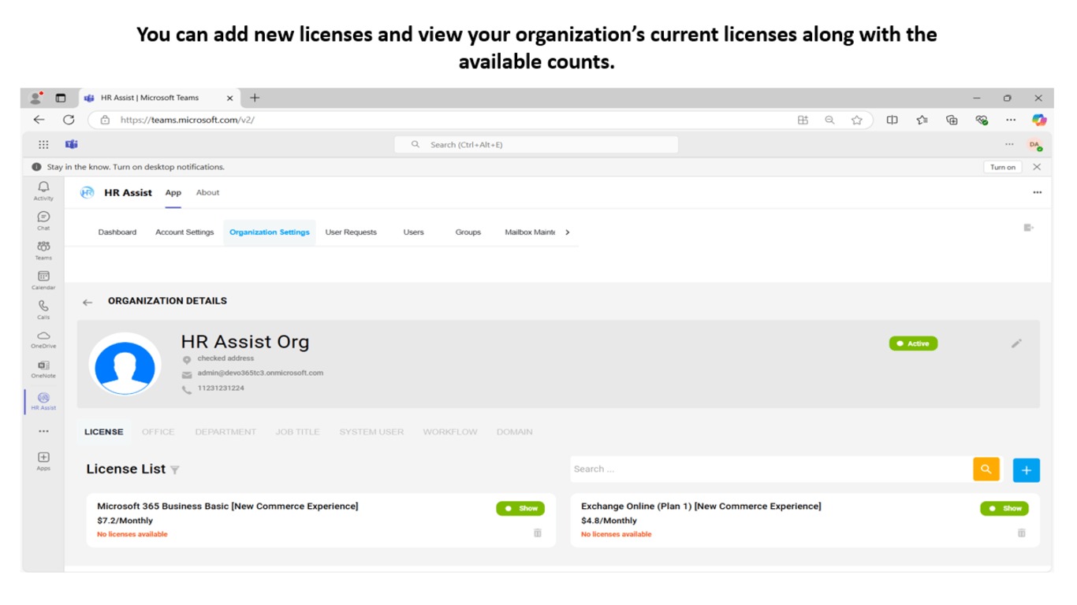The width and height of the screenshot is (1077, 605).
Task: Switch to the User Requests tab
Action: (351, 232)
